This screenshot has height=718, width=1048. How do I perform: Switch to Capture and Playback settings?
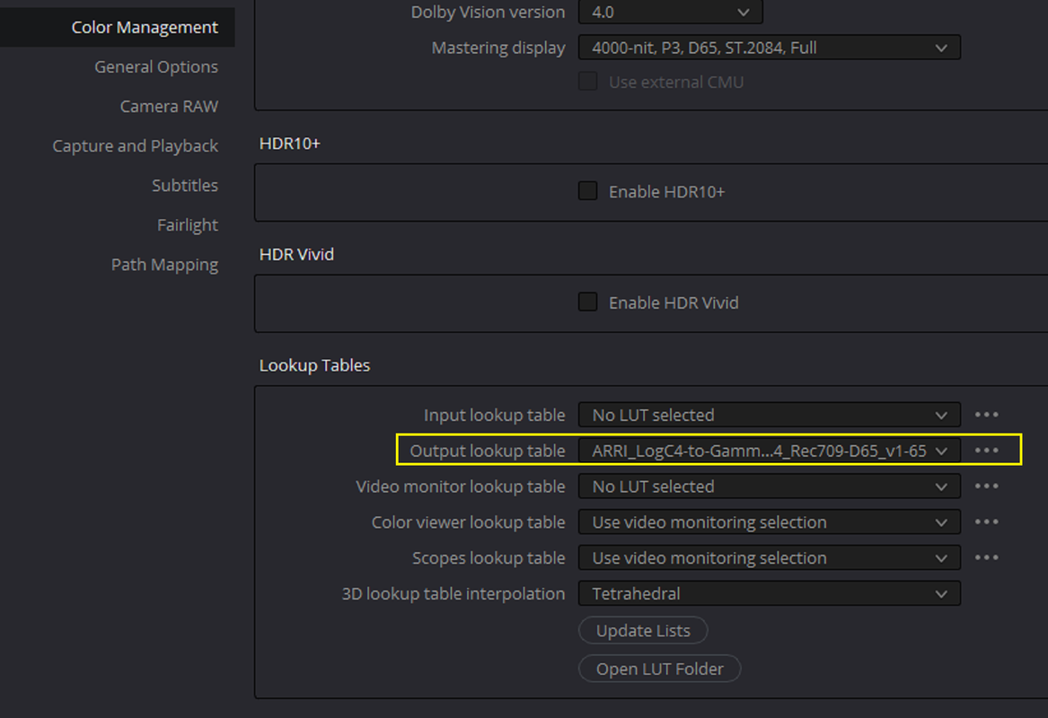click(135, 145)
